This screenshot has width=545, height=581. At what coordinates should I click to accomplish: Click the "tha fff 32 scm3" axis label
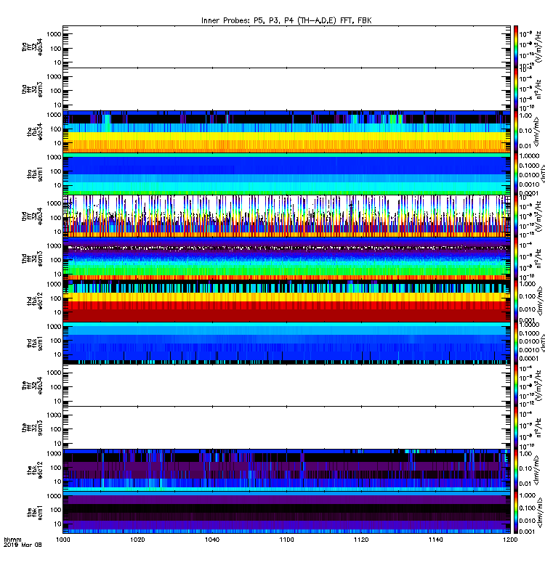(x=32, y=89)
